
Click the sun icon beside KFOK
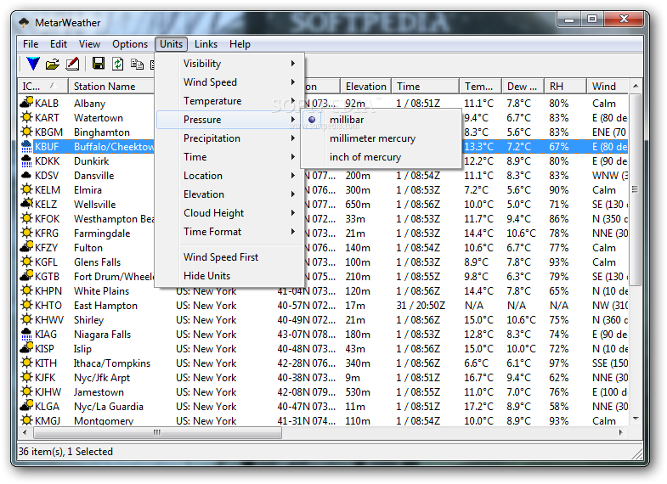point(26,218)
